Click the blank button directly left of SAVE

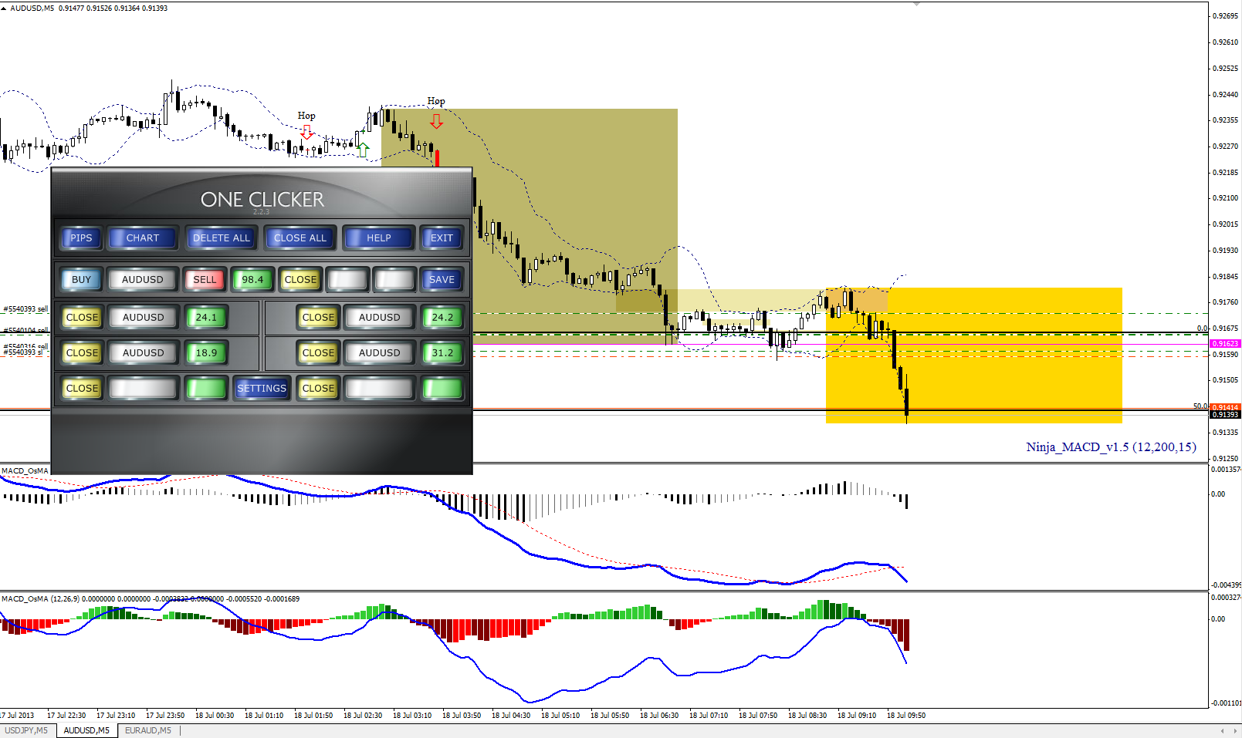(x=394, y=280)
